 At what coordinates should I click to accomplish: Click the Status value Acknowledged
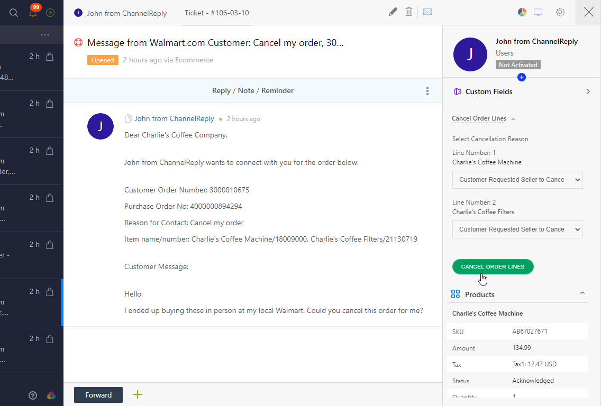[533, 381]
